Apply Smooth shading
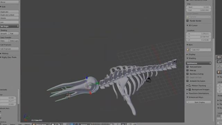 click(4, 34)
